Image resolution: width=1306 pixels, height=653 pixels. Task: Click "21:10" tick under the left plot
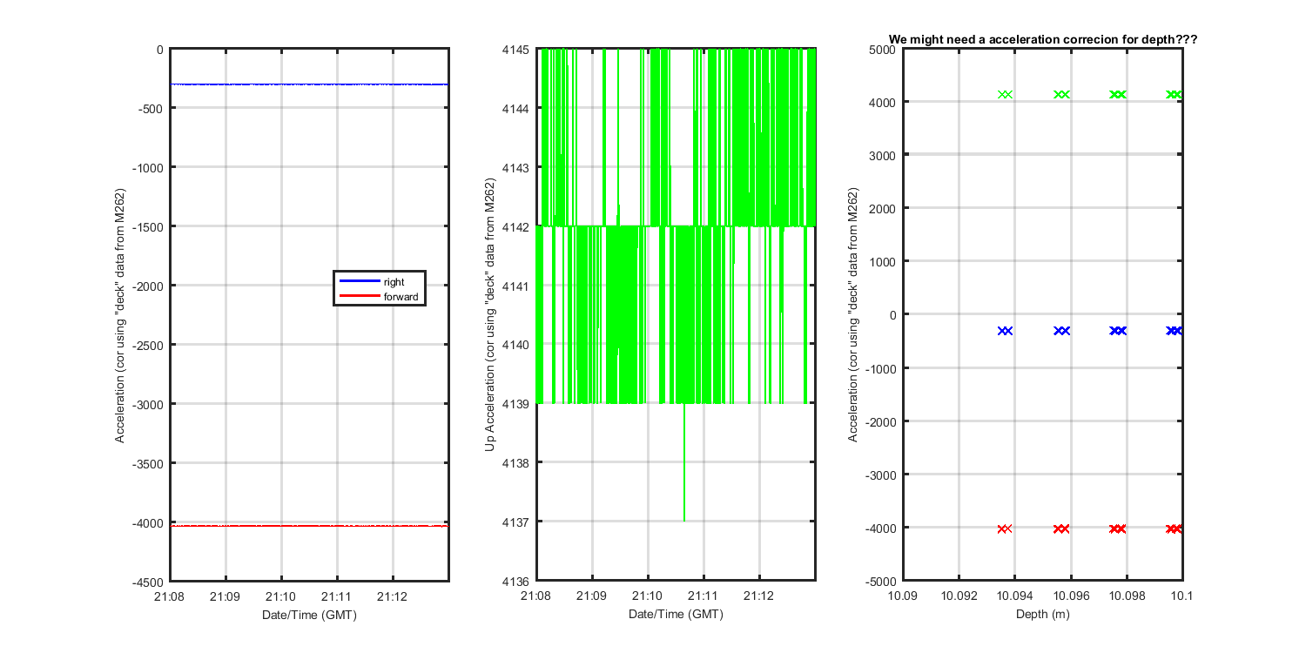(281, 596)
